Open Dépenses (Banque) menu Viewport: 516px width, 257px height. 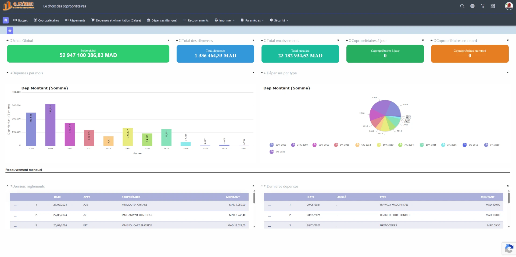click(162, 20)
